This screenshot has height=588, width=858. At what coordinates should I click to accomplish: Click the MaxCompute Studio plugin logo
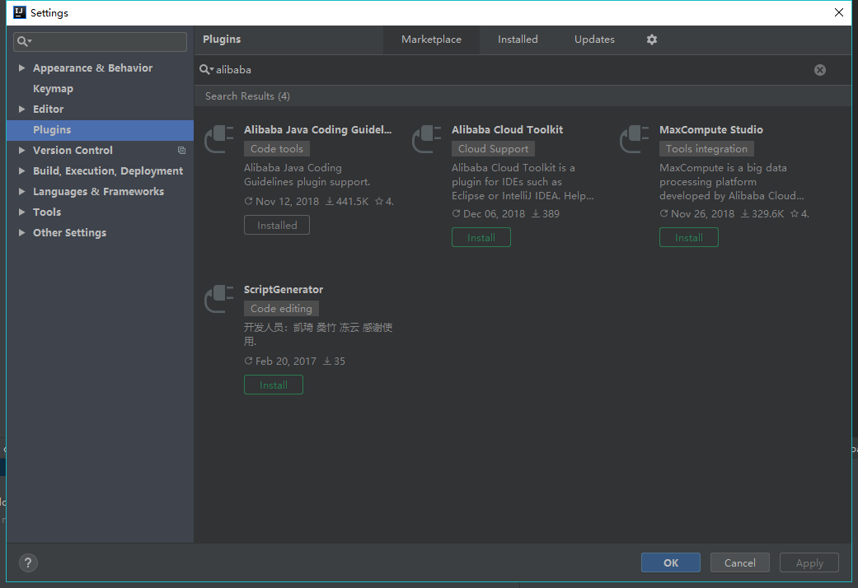(634, 139)
